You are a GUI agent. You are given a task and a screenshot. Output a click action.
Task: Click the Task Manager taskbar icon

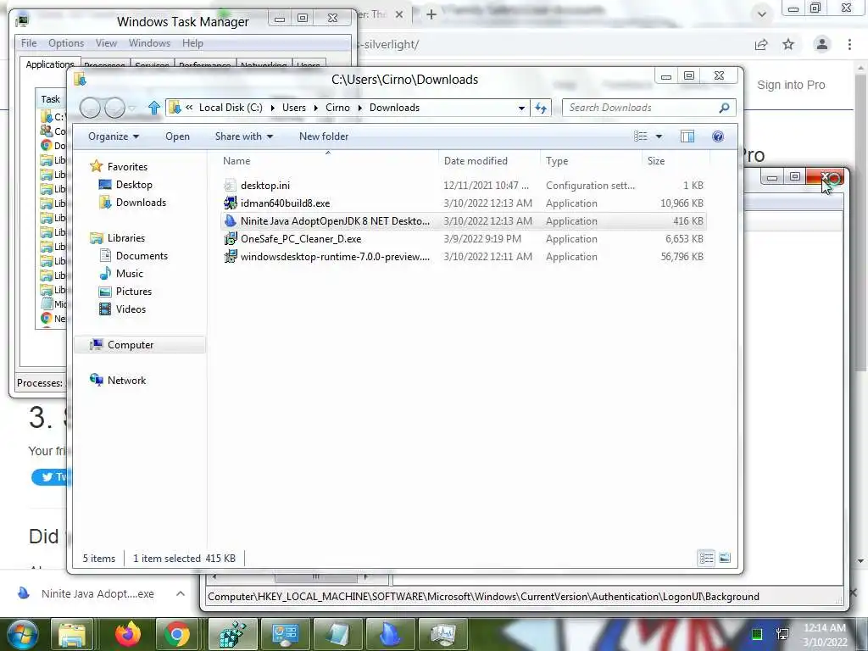(442, 634)
